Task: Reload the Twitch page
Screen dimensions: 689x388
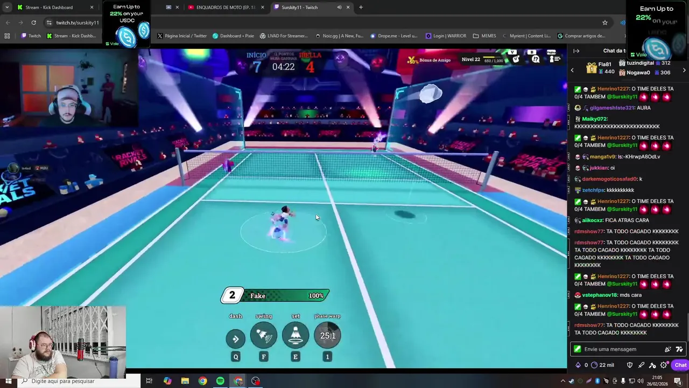Action: click(33, 23)
